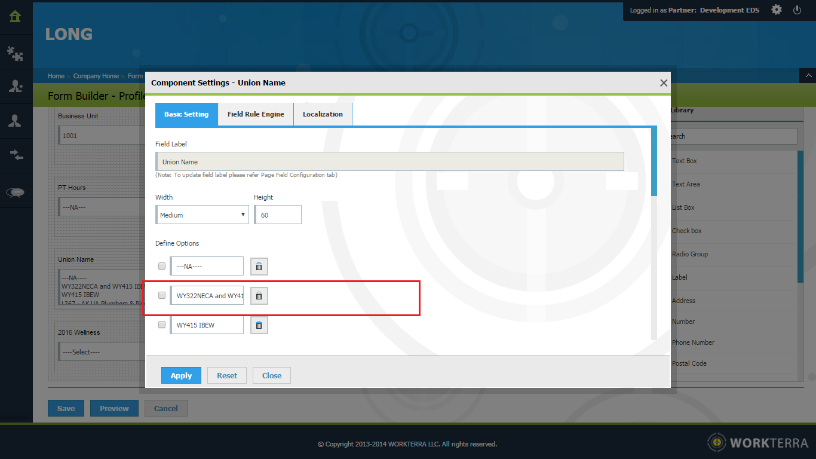Delete the WY322NECA option using trash icon
Viewport: 816px width, 459px height.
pos(259,296)
